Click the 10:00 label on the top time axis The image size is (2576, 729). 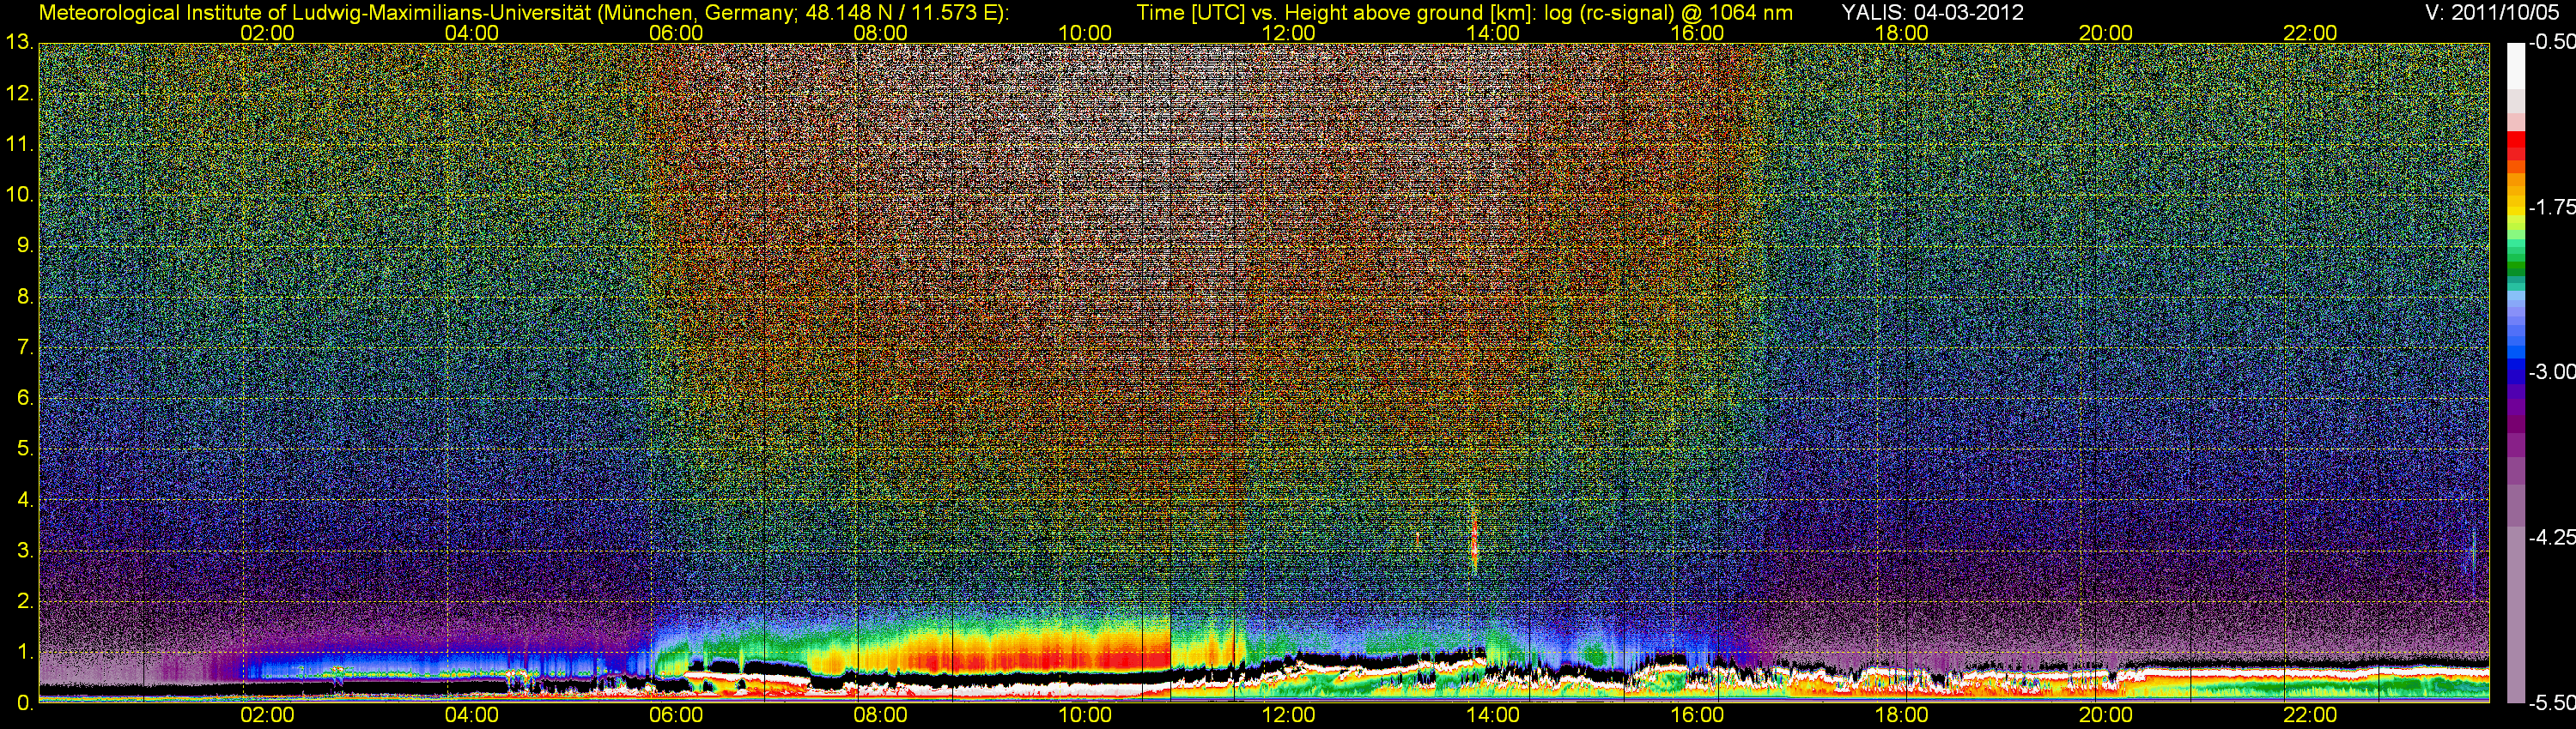tap(1084, 33)
